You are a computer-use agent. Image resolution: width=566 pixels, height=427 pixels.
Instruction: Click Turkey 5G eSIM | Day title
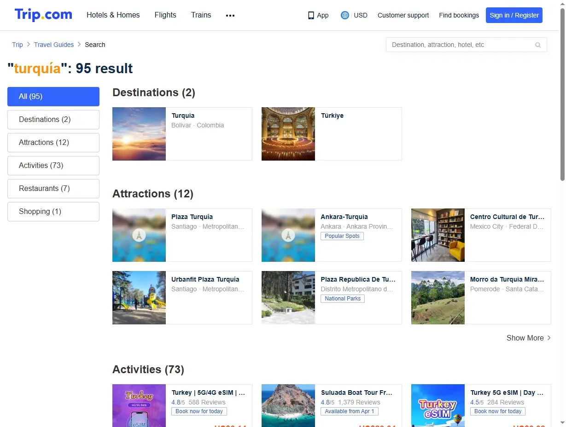pos(507,392)
